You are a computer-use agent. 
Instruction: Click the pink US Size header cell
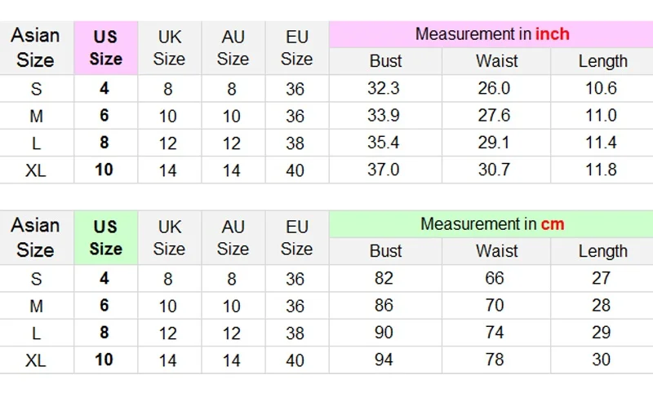(x=106, y=48)
